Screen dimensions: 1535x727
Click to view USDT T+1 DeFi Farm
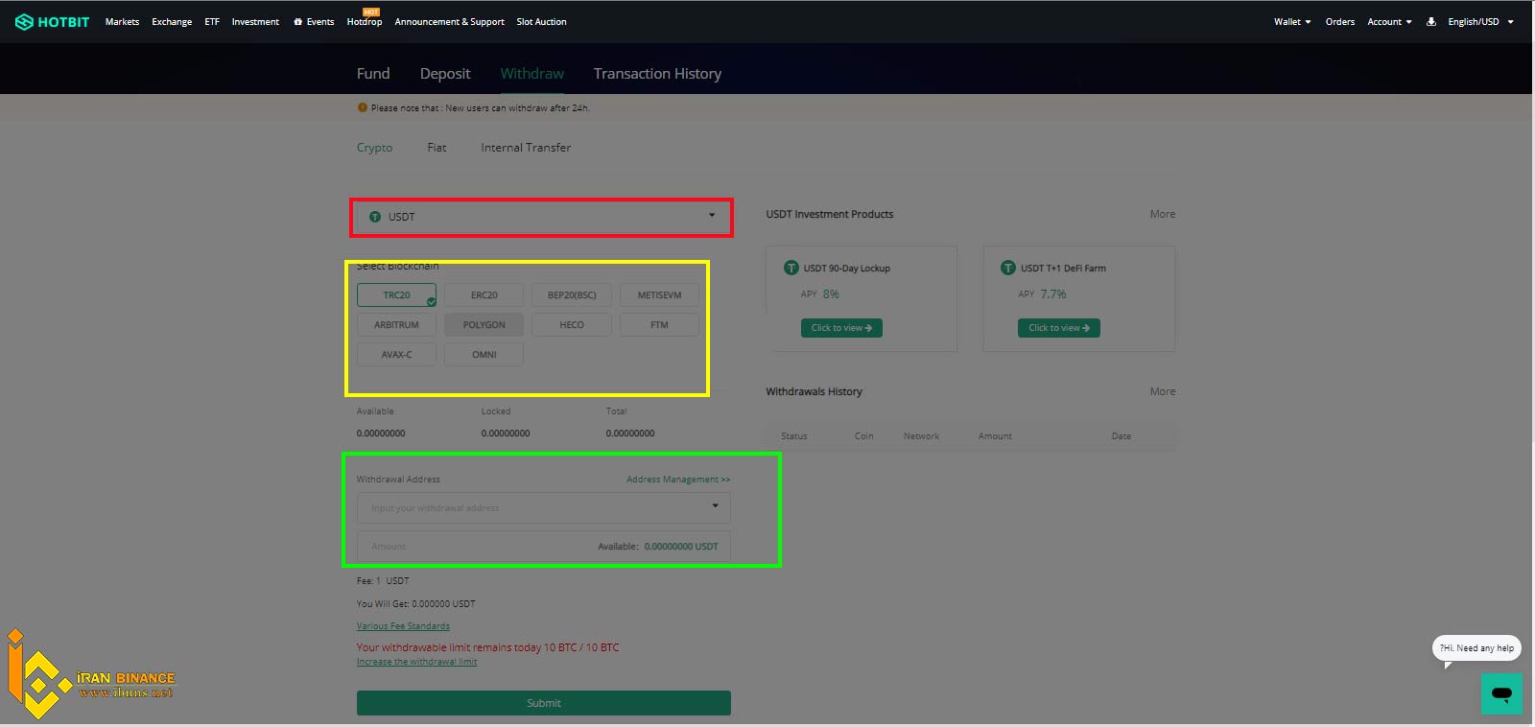tap(1059, 328)
